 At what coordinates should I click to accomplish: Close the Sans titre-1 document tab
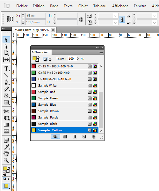(x=53, y=30)
